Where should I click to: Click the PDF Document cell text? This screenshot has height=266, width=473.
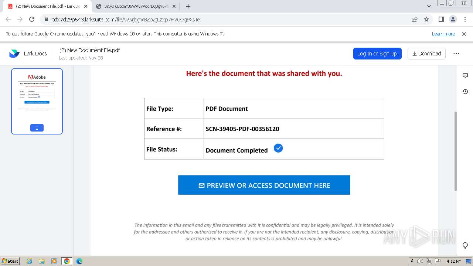pos(227,109)
